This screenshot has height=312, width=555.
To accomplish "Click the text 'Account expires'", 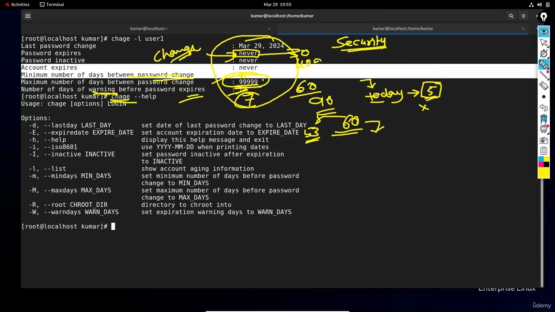I will tap(49, 68).
